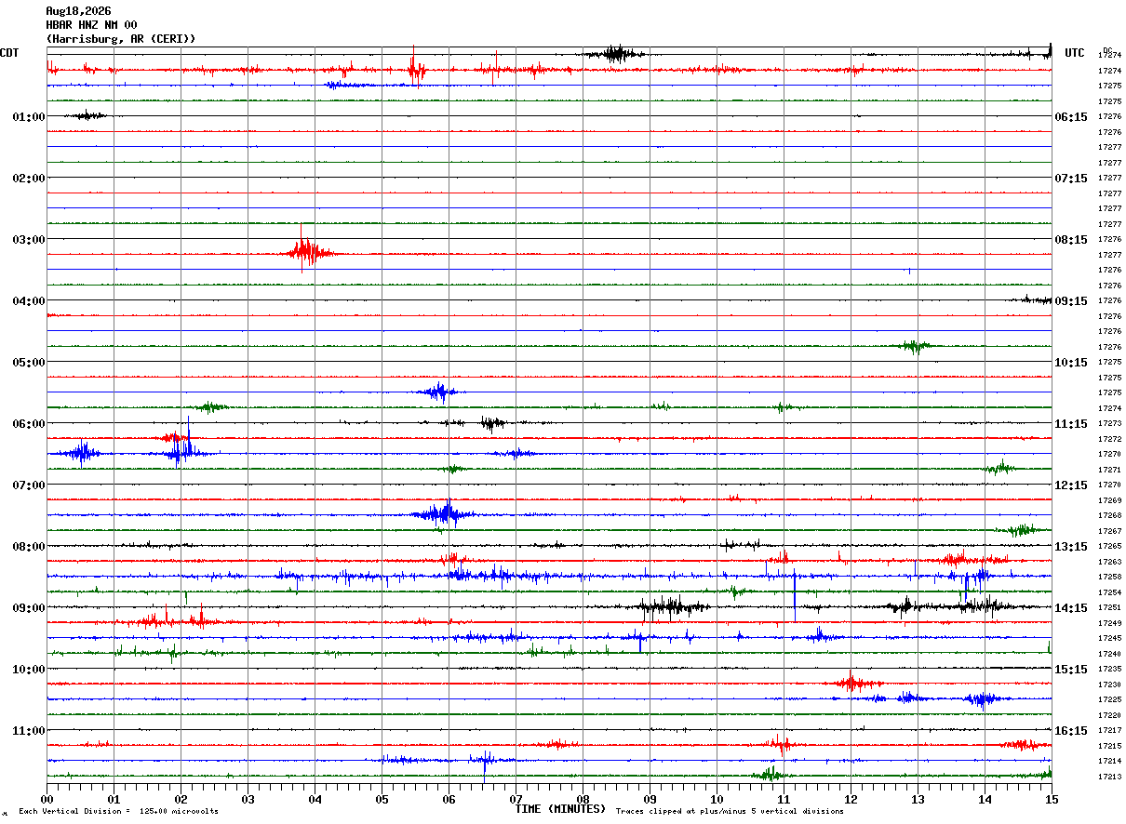Image resolution: width=1126 pixels, height=824 pixels.
Task: Click the minute 15 tick label on the x-axis
Action: click(x=1051, y=799)
